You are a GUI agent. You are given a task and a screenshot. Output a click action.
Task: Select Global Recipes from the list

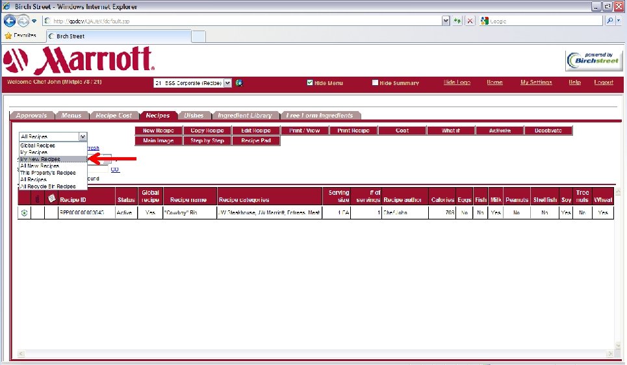(53, 145)
